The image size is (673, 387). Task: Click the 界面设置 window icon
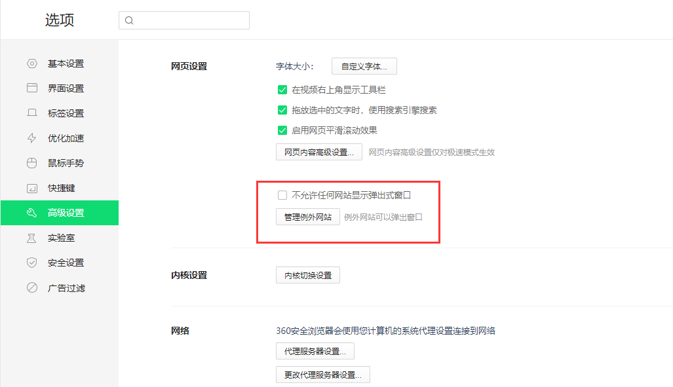(32, 88)
